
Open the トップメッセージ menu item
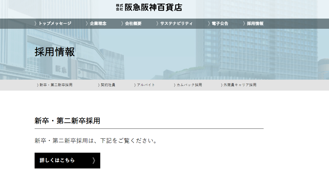[53, 24]
